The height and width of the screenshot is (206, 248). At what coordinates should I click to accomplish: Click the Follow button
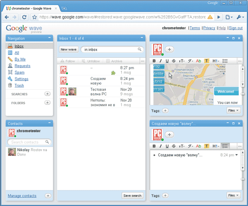coord(68,61)
